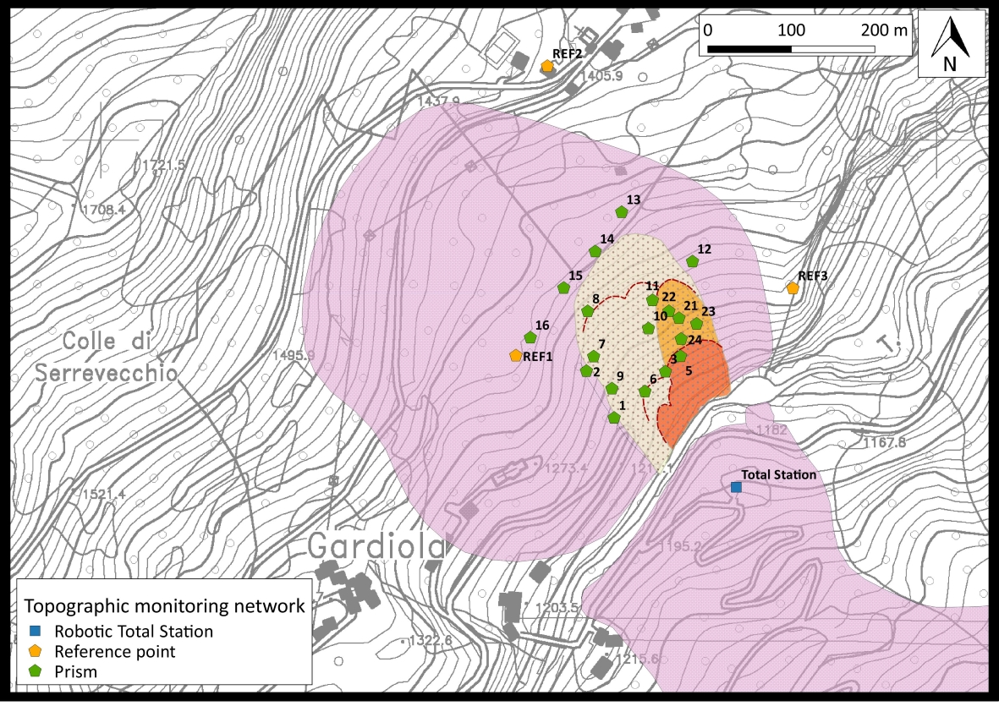Click the orange REF3 reference point marker

click(x=793, y=288)
